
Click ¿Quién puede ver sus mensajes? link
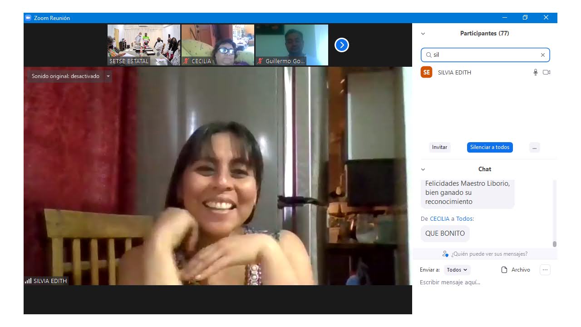pos(489,254)
